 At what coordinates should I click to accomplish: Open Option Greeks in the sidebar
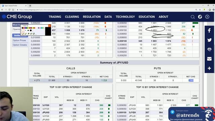pyautogui.click(x=20, y=45)
